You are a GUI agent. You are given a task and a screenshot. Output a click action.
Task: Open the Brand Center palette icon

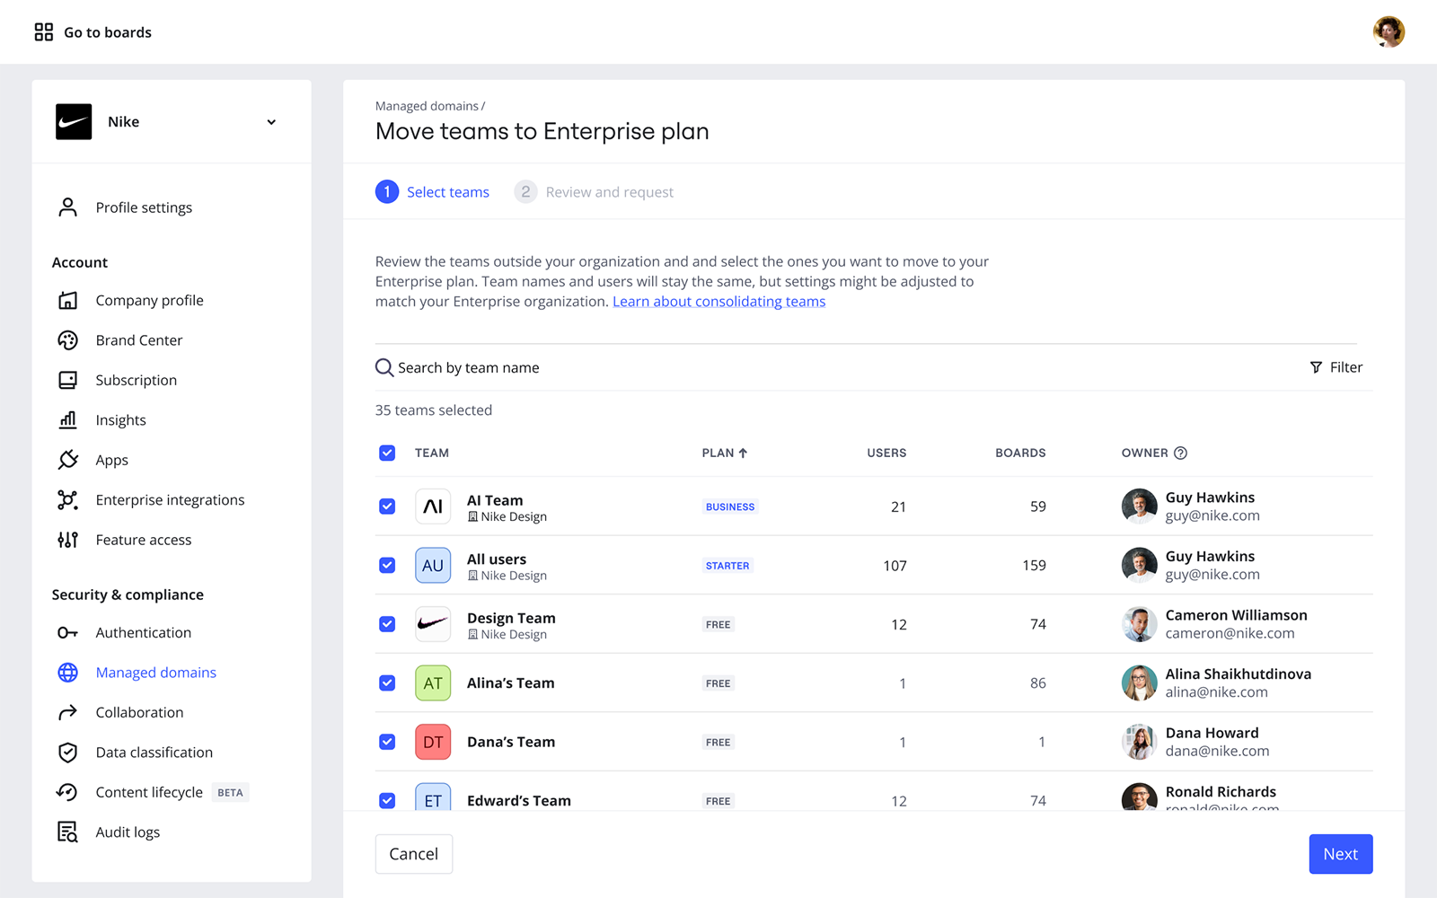coord(67,340)
